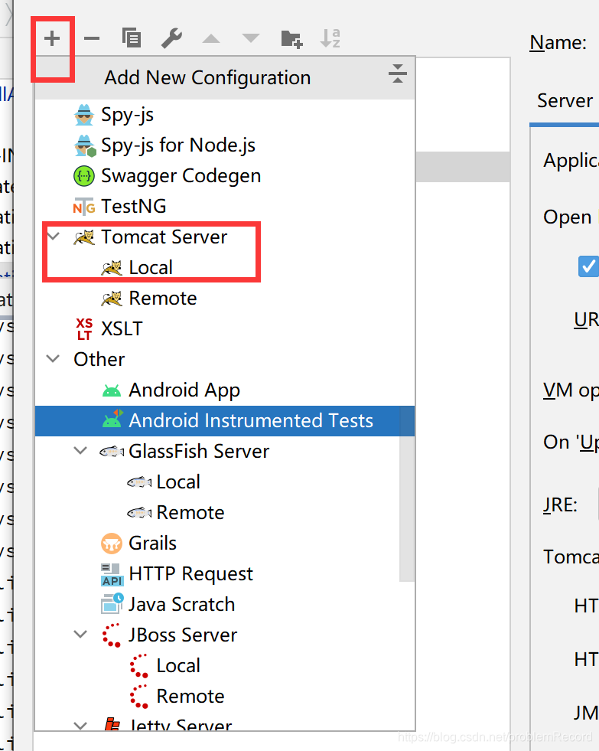The height and width of the screenshot is (751, 599).
Task: Choose Local under JBoss Server
Action: [225, 666]
